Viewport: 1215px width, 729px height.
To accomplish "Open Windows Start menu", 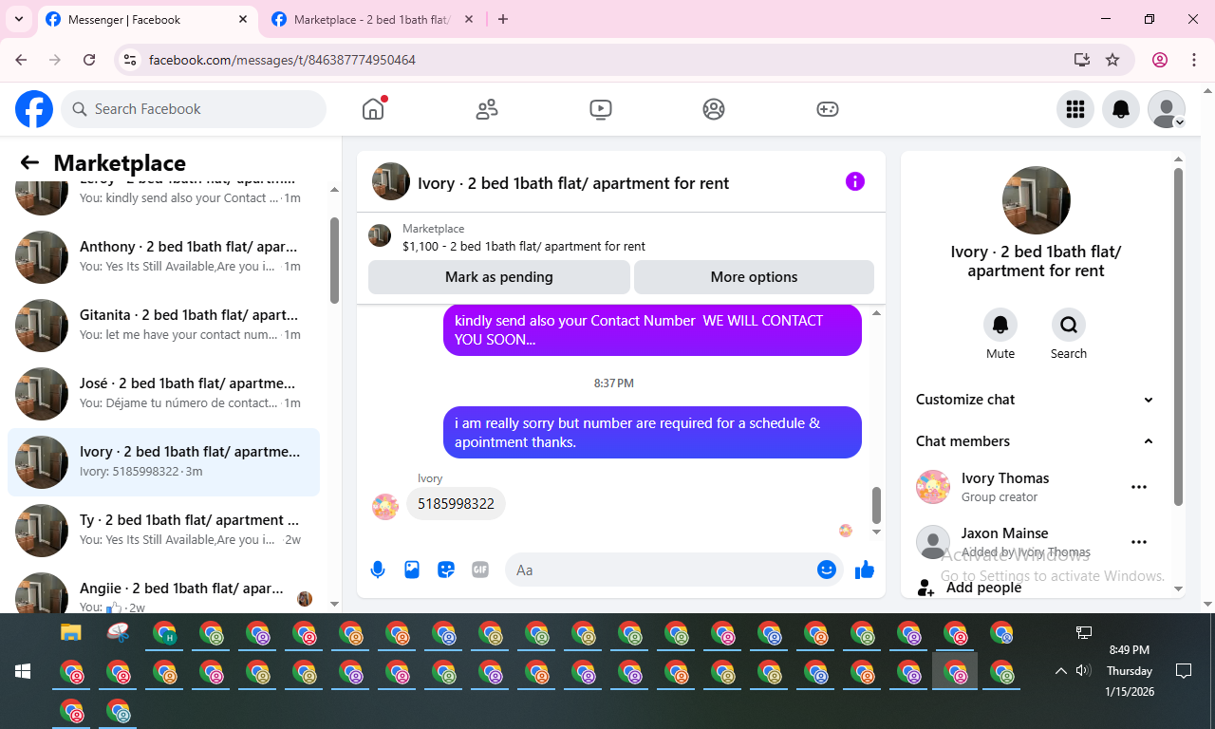I will 23,671.
